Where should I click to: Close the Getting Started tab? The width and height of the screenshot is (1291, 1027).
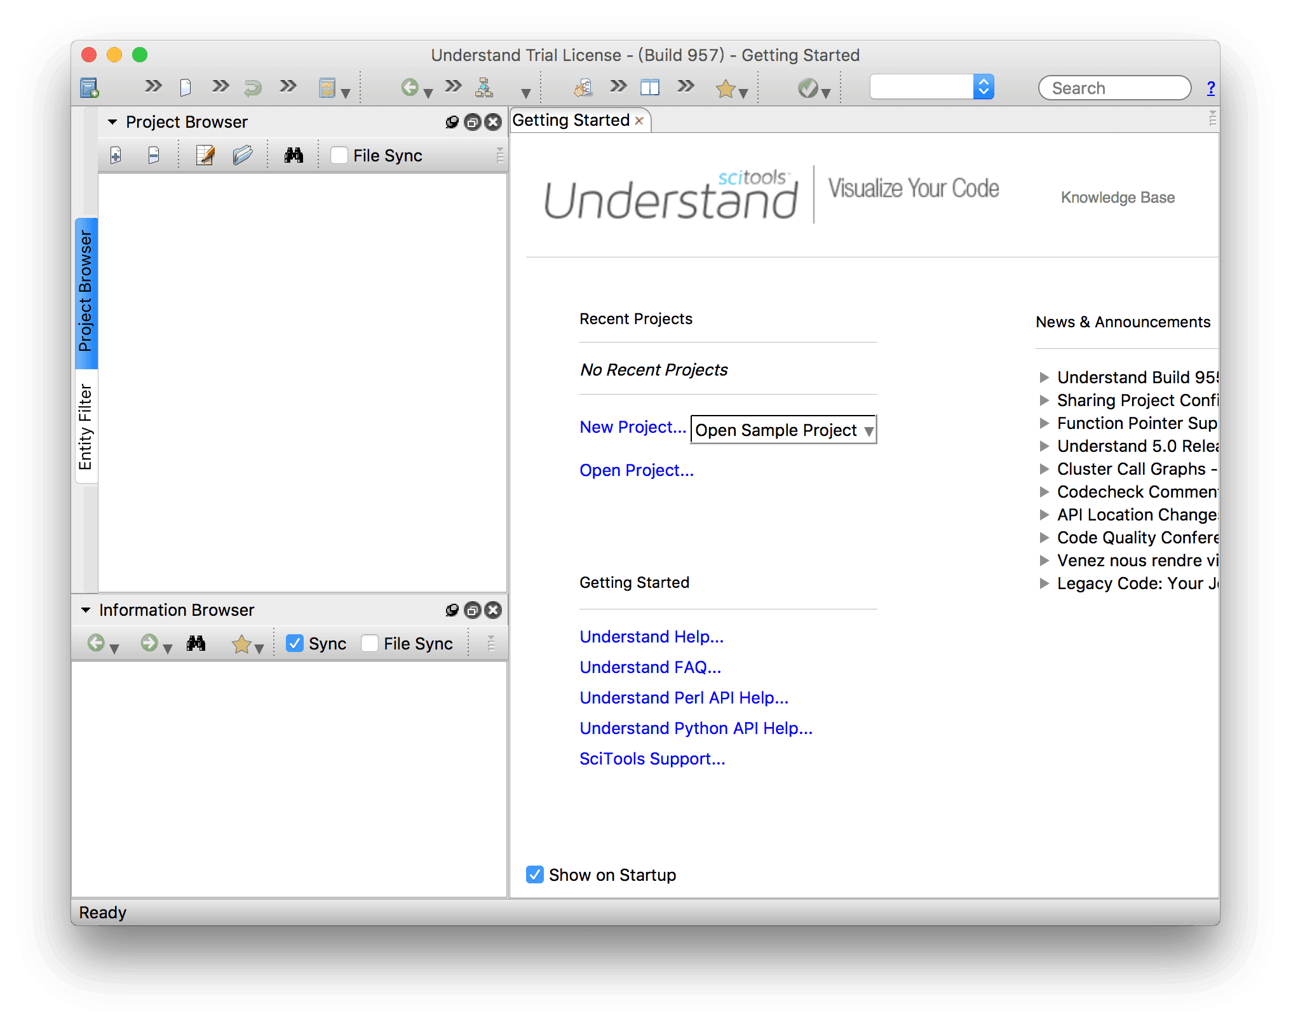(639, 121)
